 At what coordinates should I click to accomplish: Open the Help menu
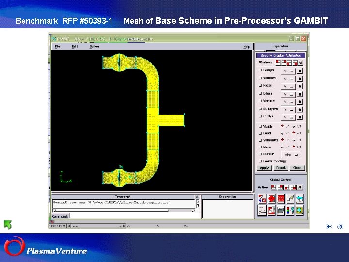(246, 47)
